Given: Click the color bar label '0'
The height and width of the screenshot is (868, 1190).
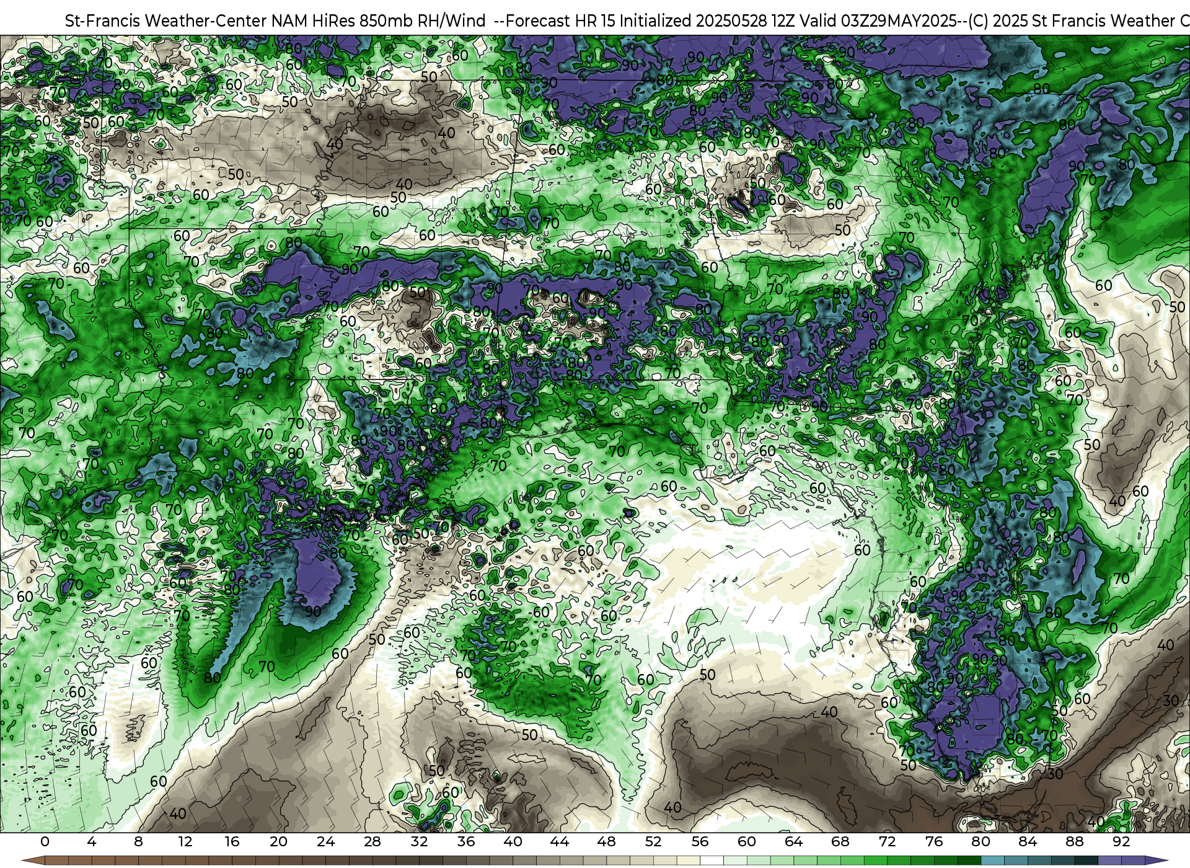Looking at the screenshot, I should click(x=45, y=842).
